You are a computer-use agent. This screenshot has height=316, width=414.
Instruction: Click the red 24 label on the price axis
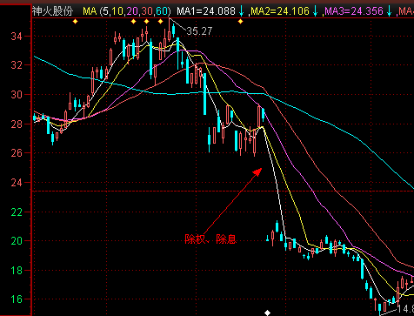[x=17, y=182]
